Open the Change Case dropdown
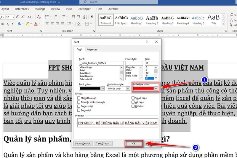The height and width of the screenshot is (158, 237). coord(31,17)
